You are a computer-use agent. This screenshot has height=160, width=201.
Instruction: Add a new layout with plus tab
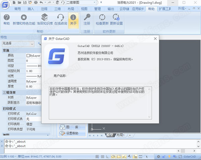[130, 135]
